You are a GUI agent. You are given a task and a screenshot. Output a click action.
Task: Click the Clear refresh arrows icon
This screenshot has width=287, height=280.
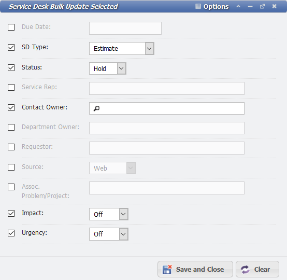(x=245, y=270)
